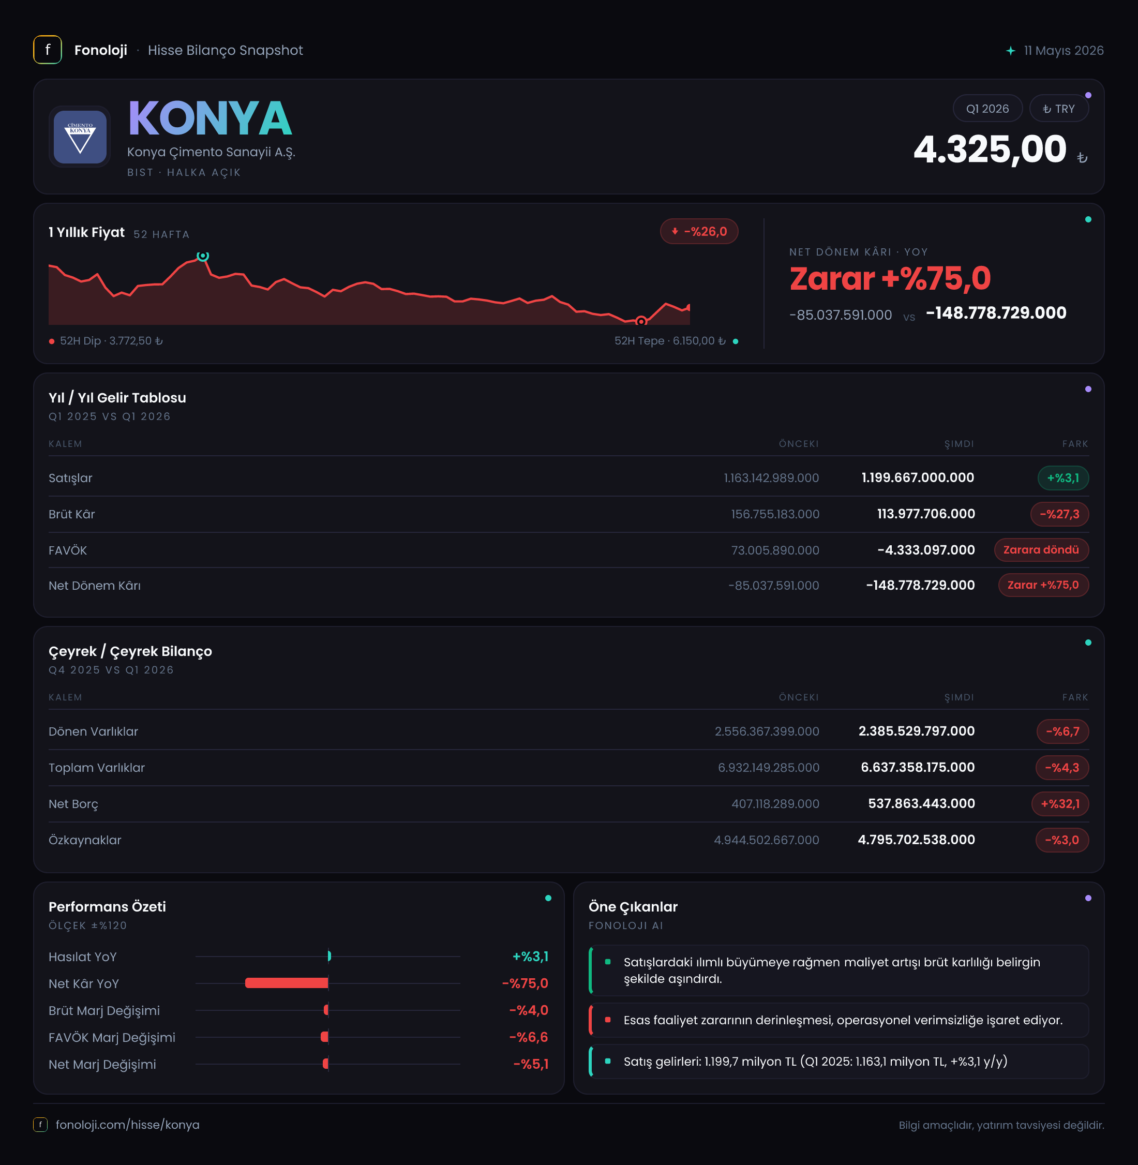Select the Q1 2026 period pill
Image resolution: width=1138 pixels, height=1165 pixels.
(987, 108)
